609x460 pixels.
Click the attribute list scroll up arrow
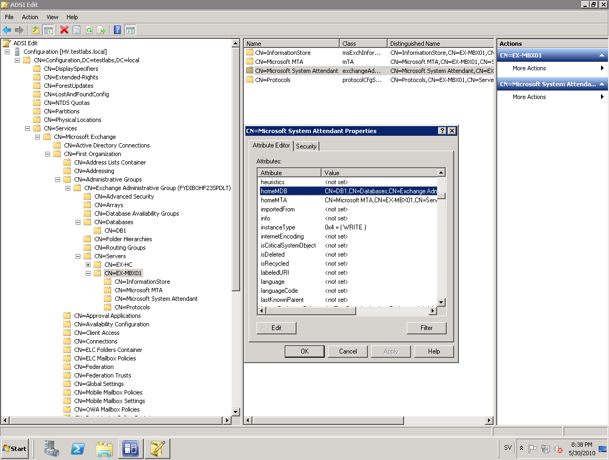tap(441, 172)
